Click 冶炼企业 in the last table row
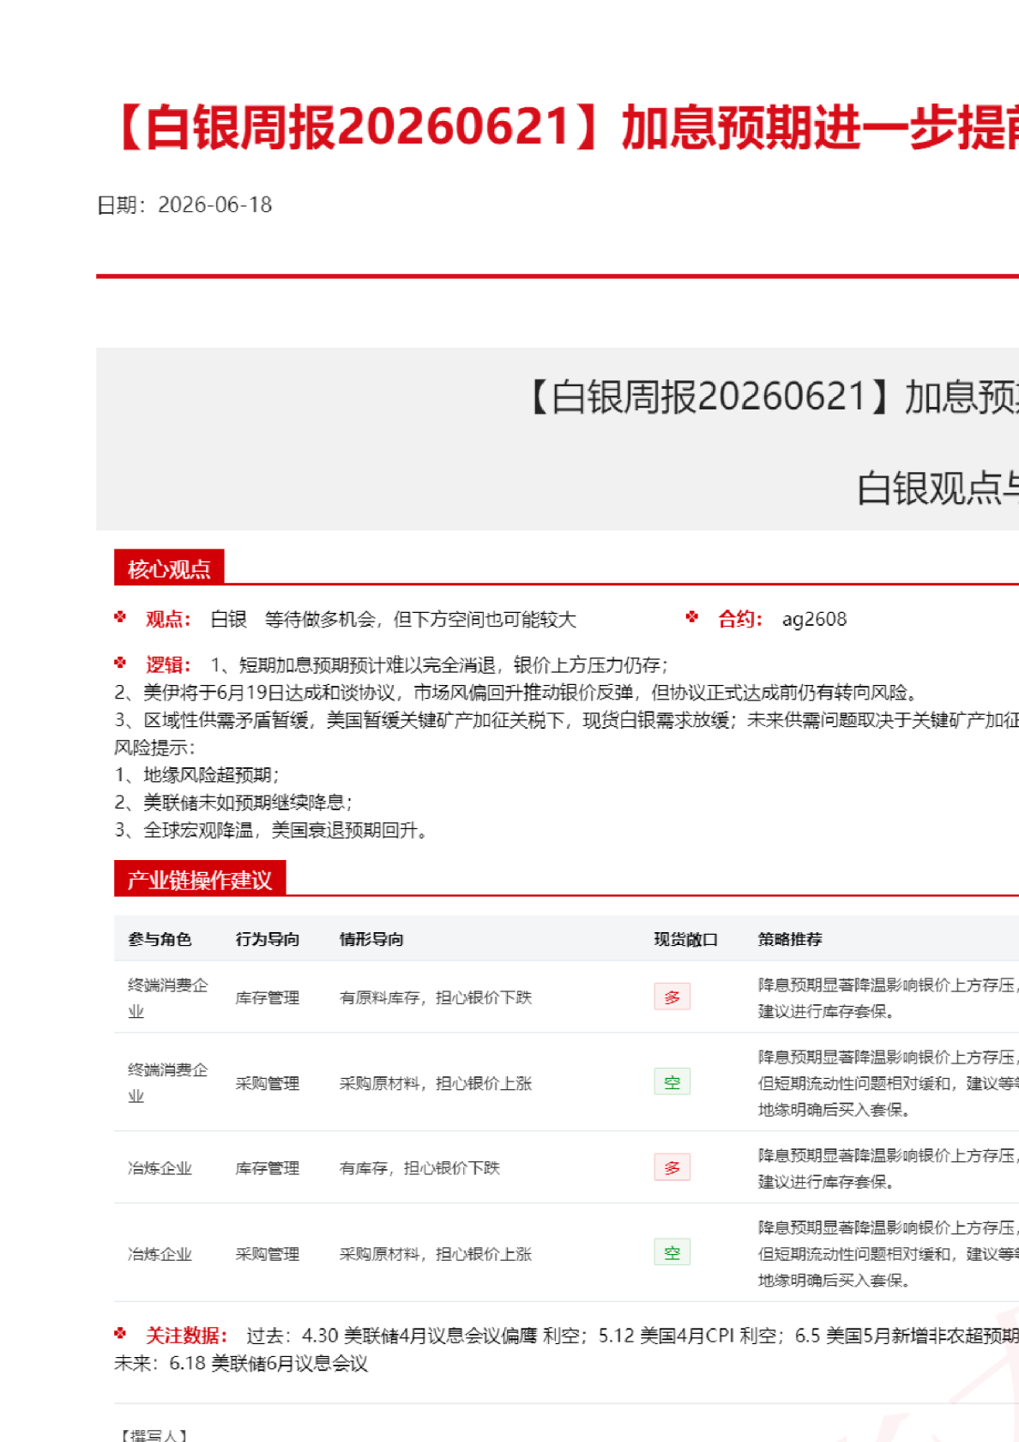1019x1442 pixels. pos(160,1253)
